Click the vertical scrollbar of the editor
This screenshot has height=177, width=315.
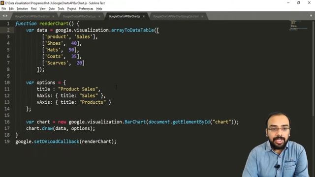tap(314, 68)
